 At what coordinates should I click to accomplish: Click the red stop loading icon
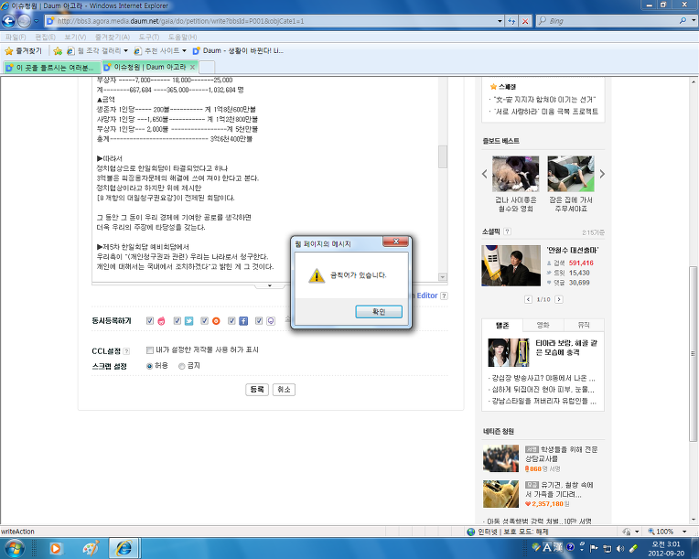(525, 21)
